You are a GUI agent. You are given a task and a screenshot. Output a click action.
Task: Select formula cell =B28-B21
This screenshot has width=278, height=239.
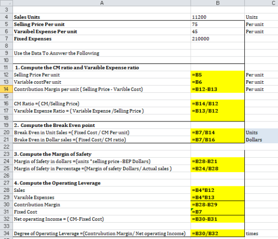click(218, 161)
